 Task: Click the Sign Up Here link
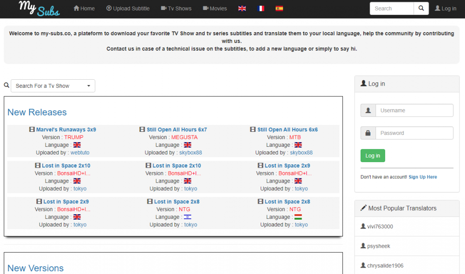422,177
